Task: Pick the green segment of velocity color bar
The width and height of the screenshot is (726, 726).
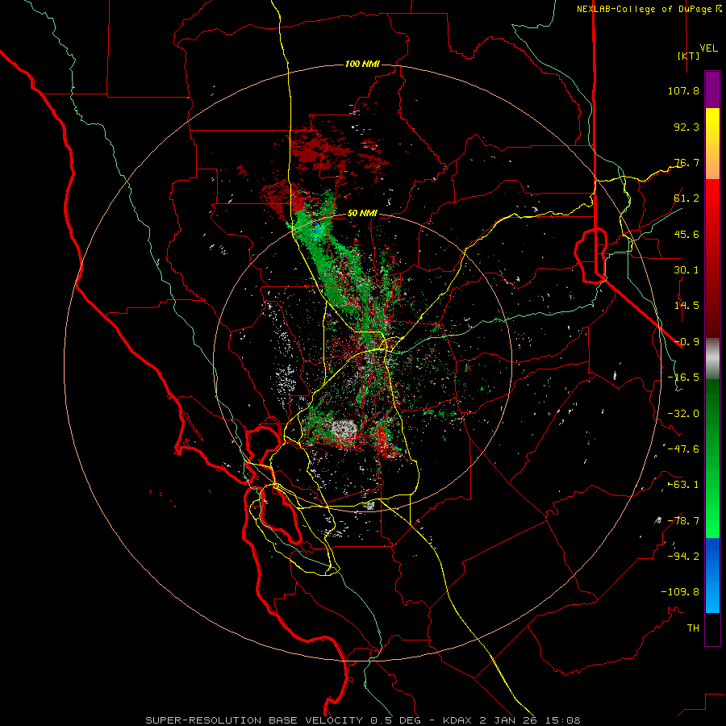Action: (x=712, y=458)
